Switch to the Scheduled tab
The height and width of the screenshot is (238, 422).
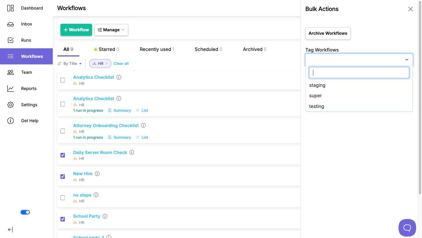(x=208, y=49)
